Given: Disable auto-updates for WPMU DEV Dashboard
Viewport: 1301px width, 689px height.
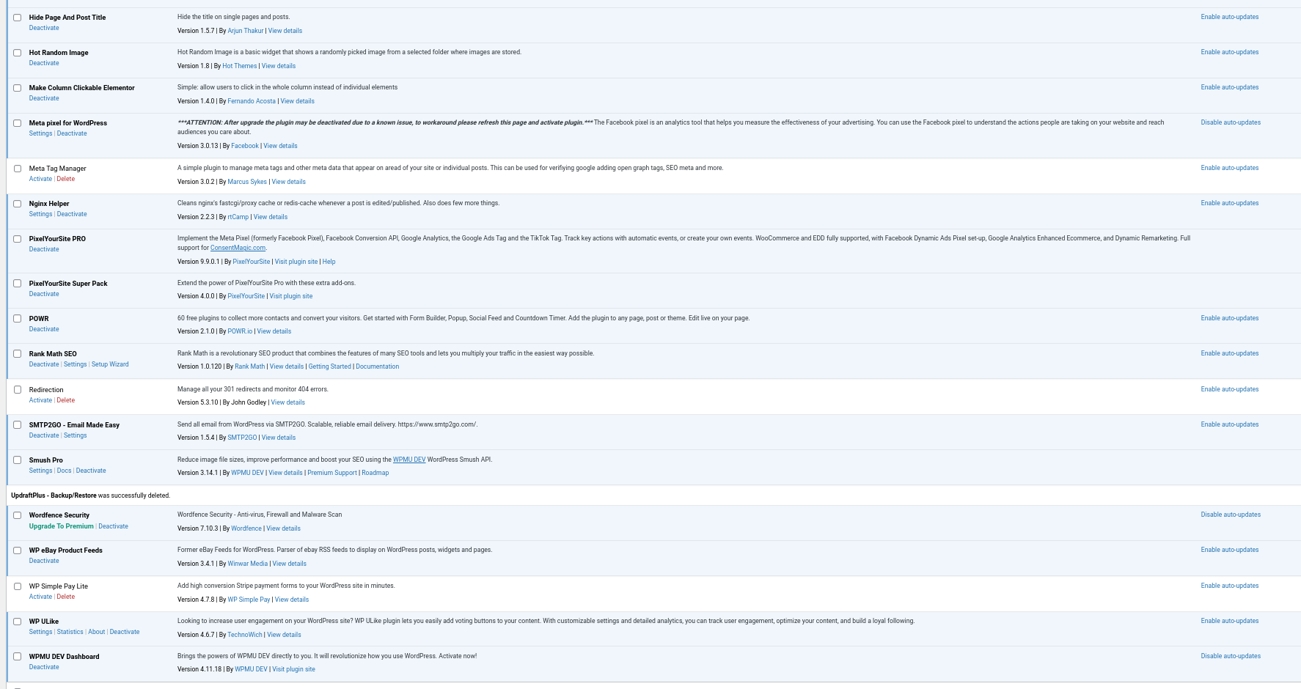Looking at the screenshot, I should tap(1231, 656).
